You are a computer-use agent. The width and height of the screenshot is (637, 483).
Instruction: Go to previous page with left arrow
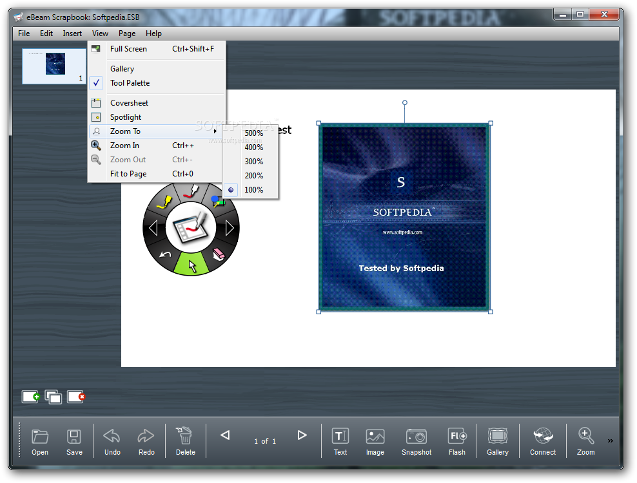[x=225, y=435]
